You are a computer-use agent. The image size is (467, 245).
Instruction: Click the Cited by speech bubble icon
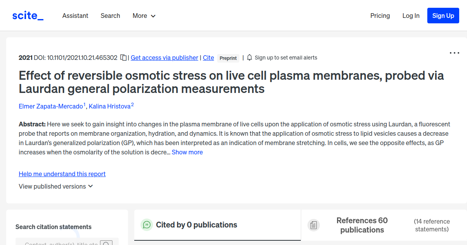(x=146, y=225)
